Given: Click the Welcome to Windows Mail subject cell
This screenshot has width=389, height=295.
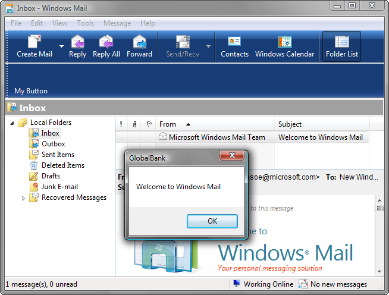Looking at the screenshot, I should (321, 137).
